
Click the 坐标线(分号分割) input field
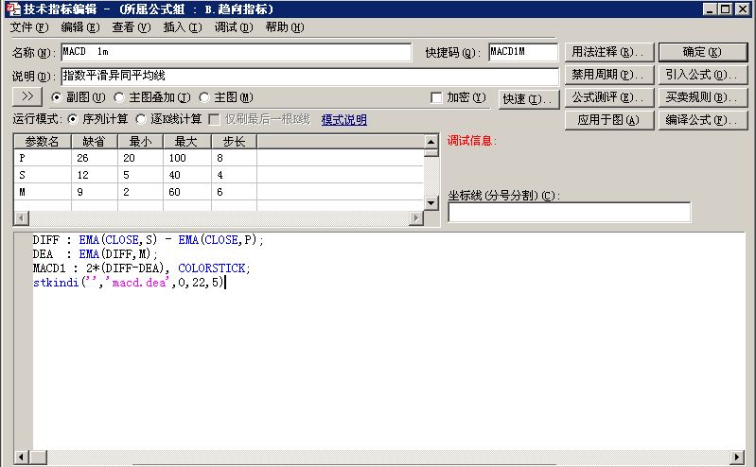click(570, 212)
